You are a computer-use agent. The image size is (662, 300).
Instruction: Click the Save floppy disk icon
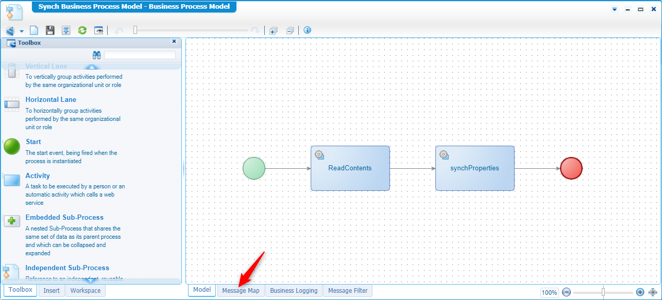(50, 30)
